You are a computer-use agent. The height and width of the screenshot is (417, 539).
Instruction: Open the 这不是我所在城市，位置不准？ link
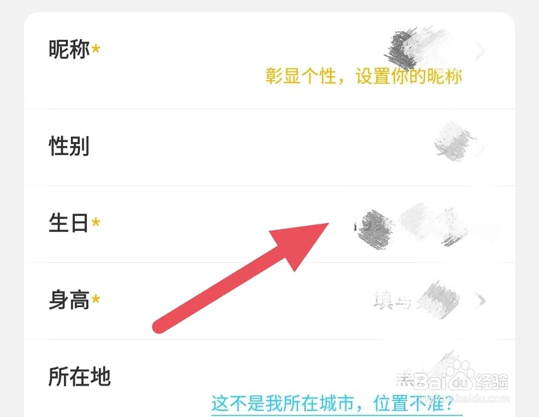[332, 403]
